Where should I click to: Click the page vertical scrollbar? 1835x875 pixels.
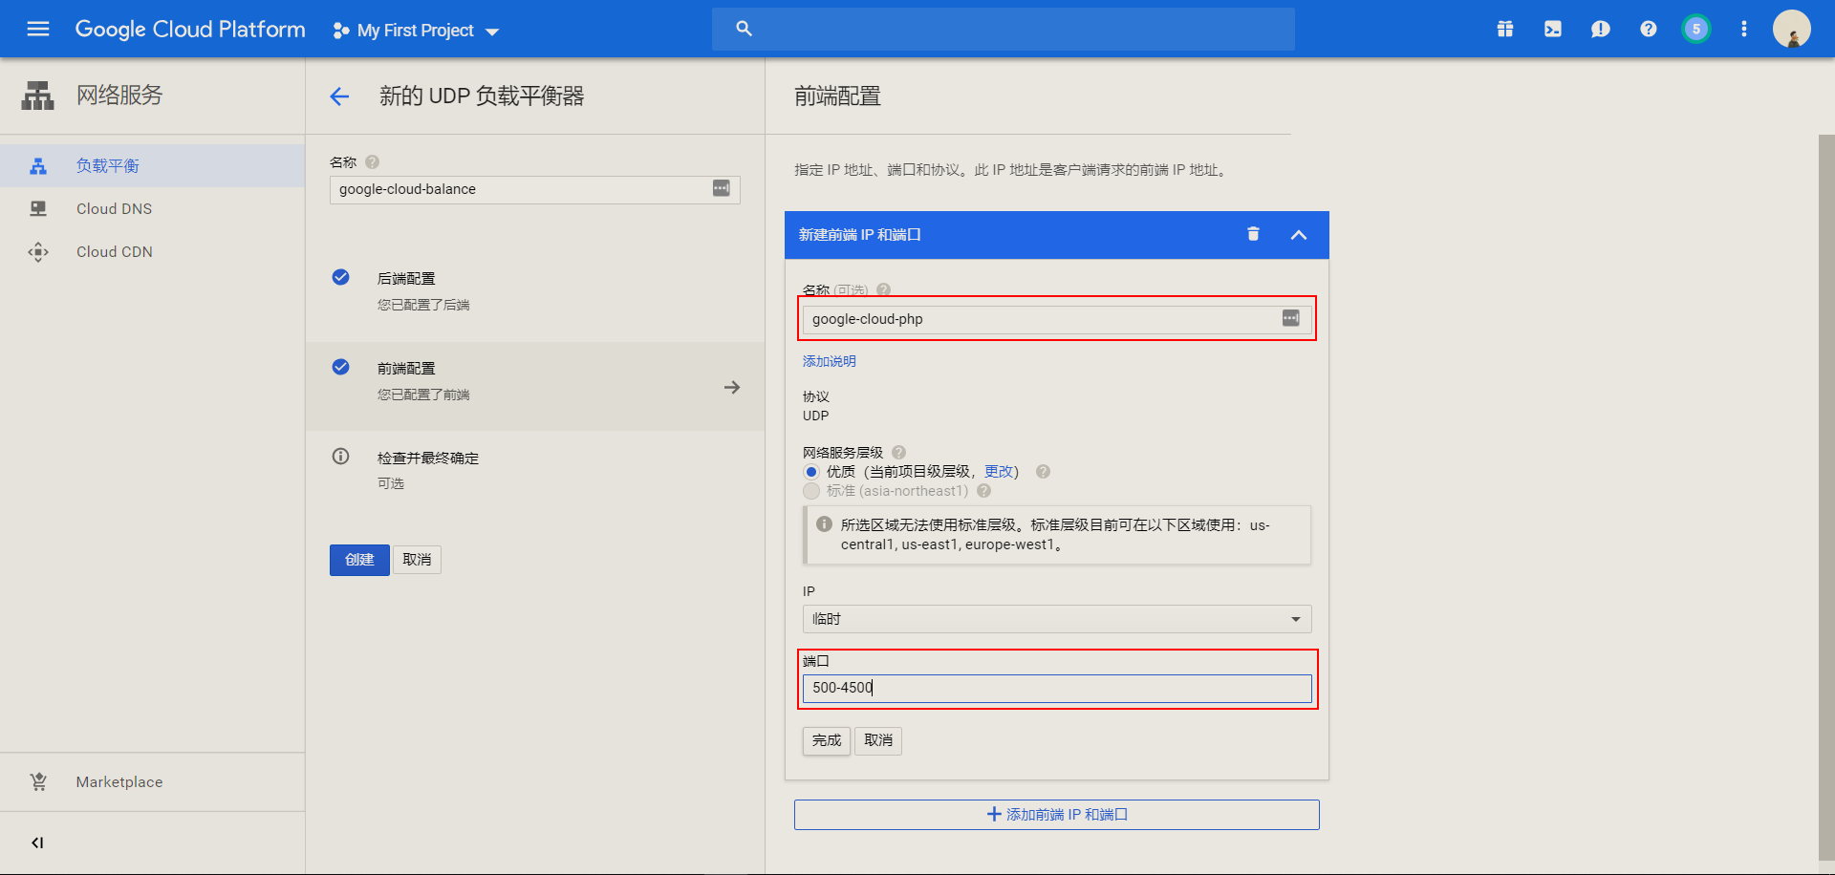1826,497
